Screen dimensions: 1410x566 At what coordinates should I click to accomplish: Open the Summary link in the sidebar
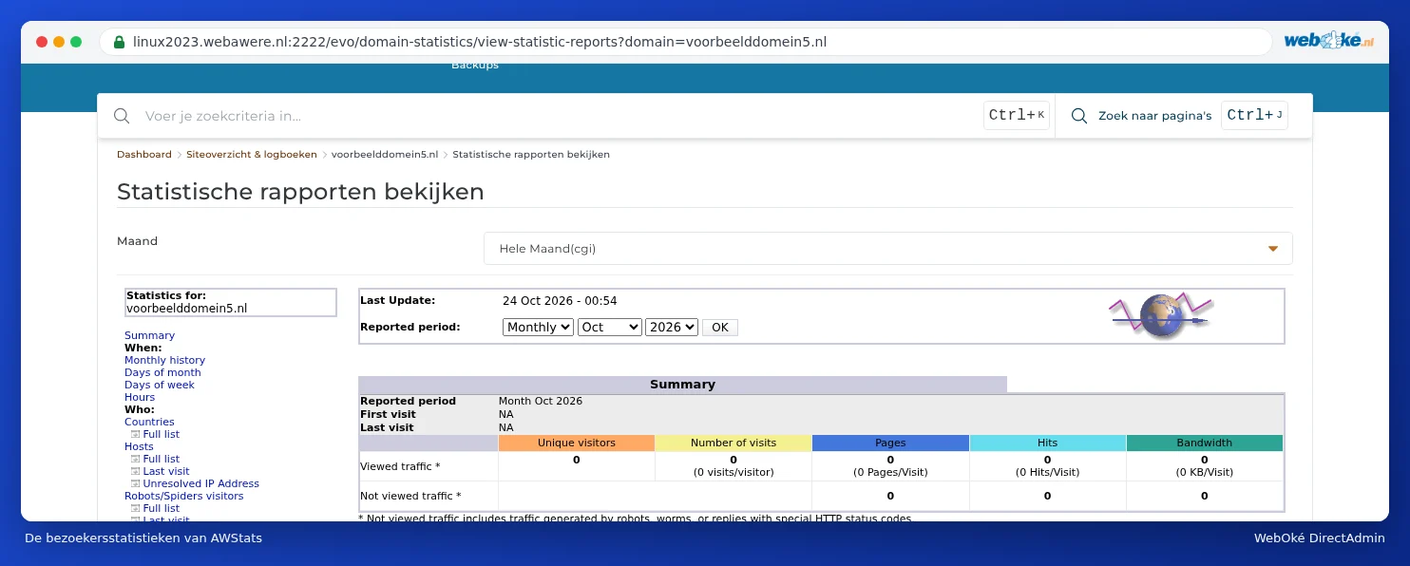[150, 336]
